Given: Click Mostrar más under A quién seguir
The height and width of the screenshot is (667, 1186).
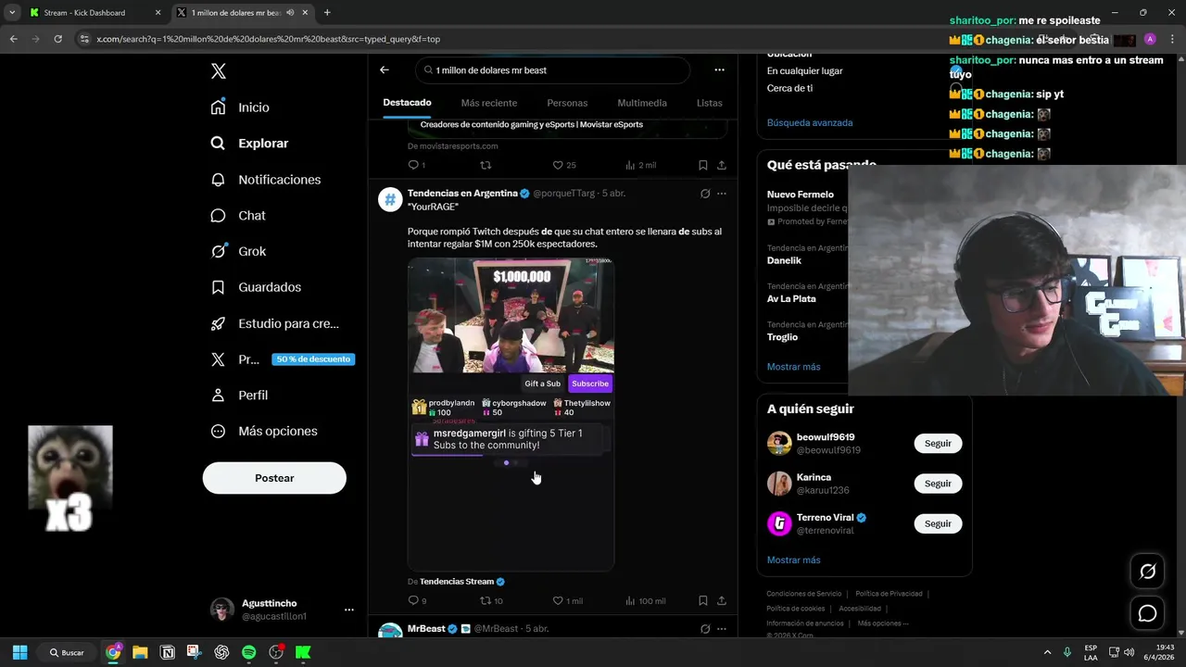Looking at the screenshot, I should (x=793, y=560).
